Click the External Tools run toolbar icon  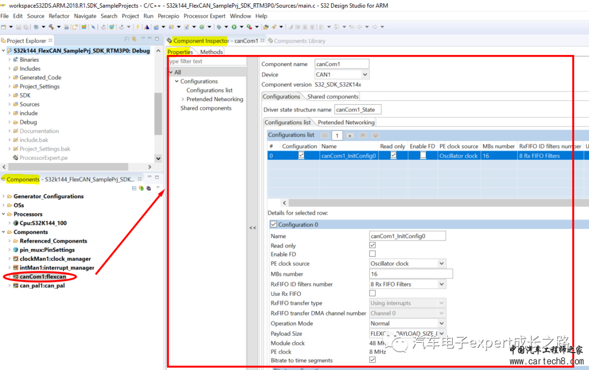249,27
